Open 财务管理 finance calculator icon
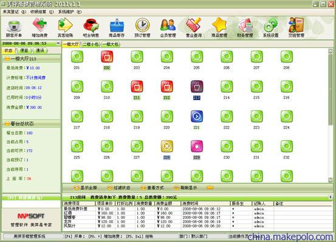 click(245, 28)
